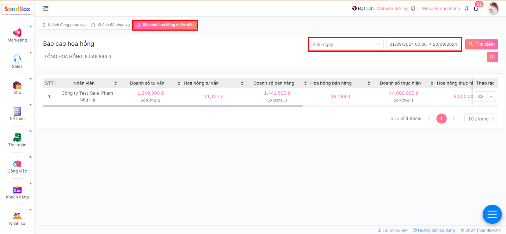Expand row action chevron dropdown
The width and height of the screenshot is (506, 234).
[x=491, y=97]
